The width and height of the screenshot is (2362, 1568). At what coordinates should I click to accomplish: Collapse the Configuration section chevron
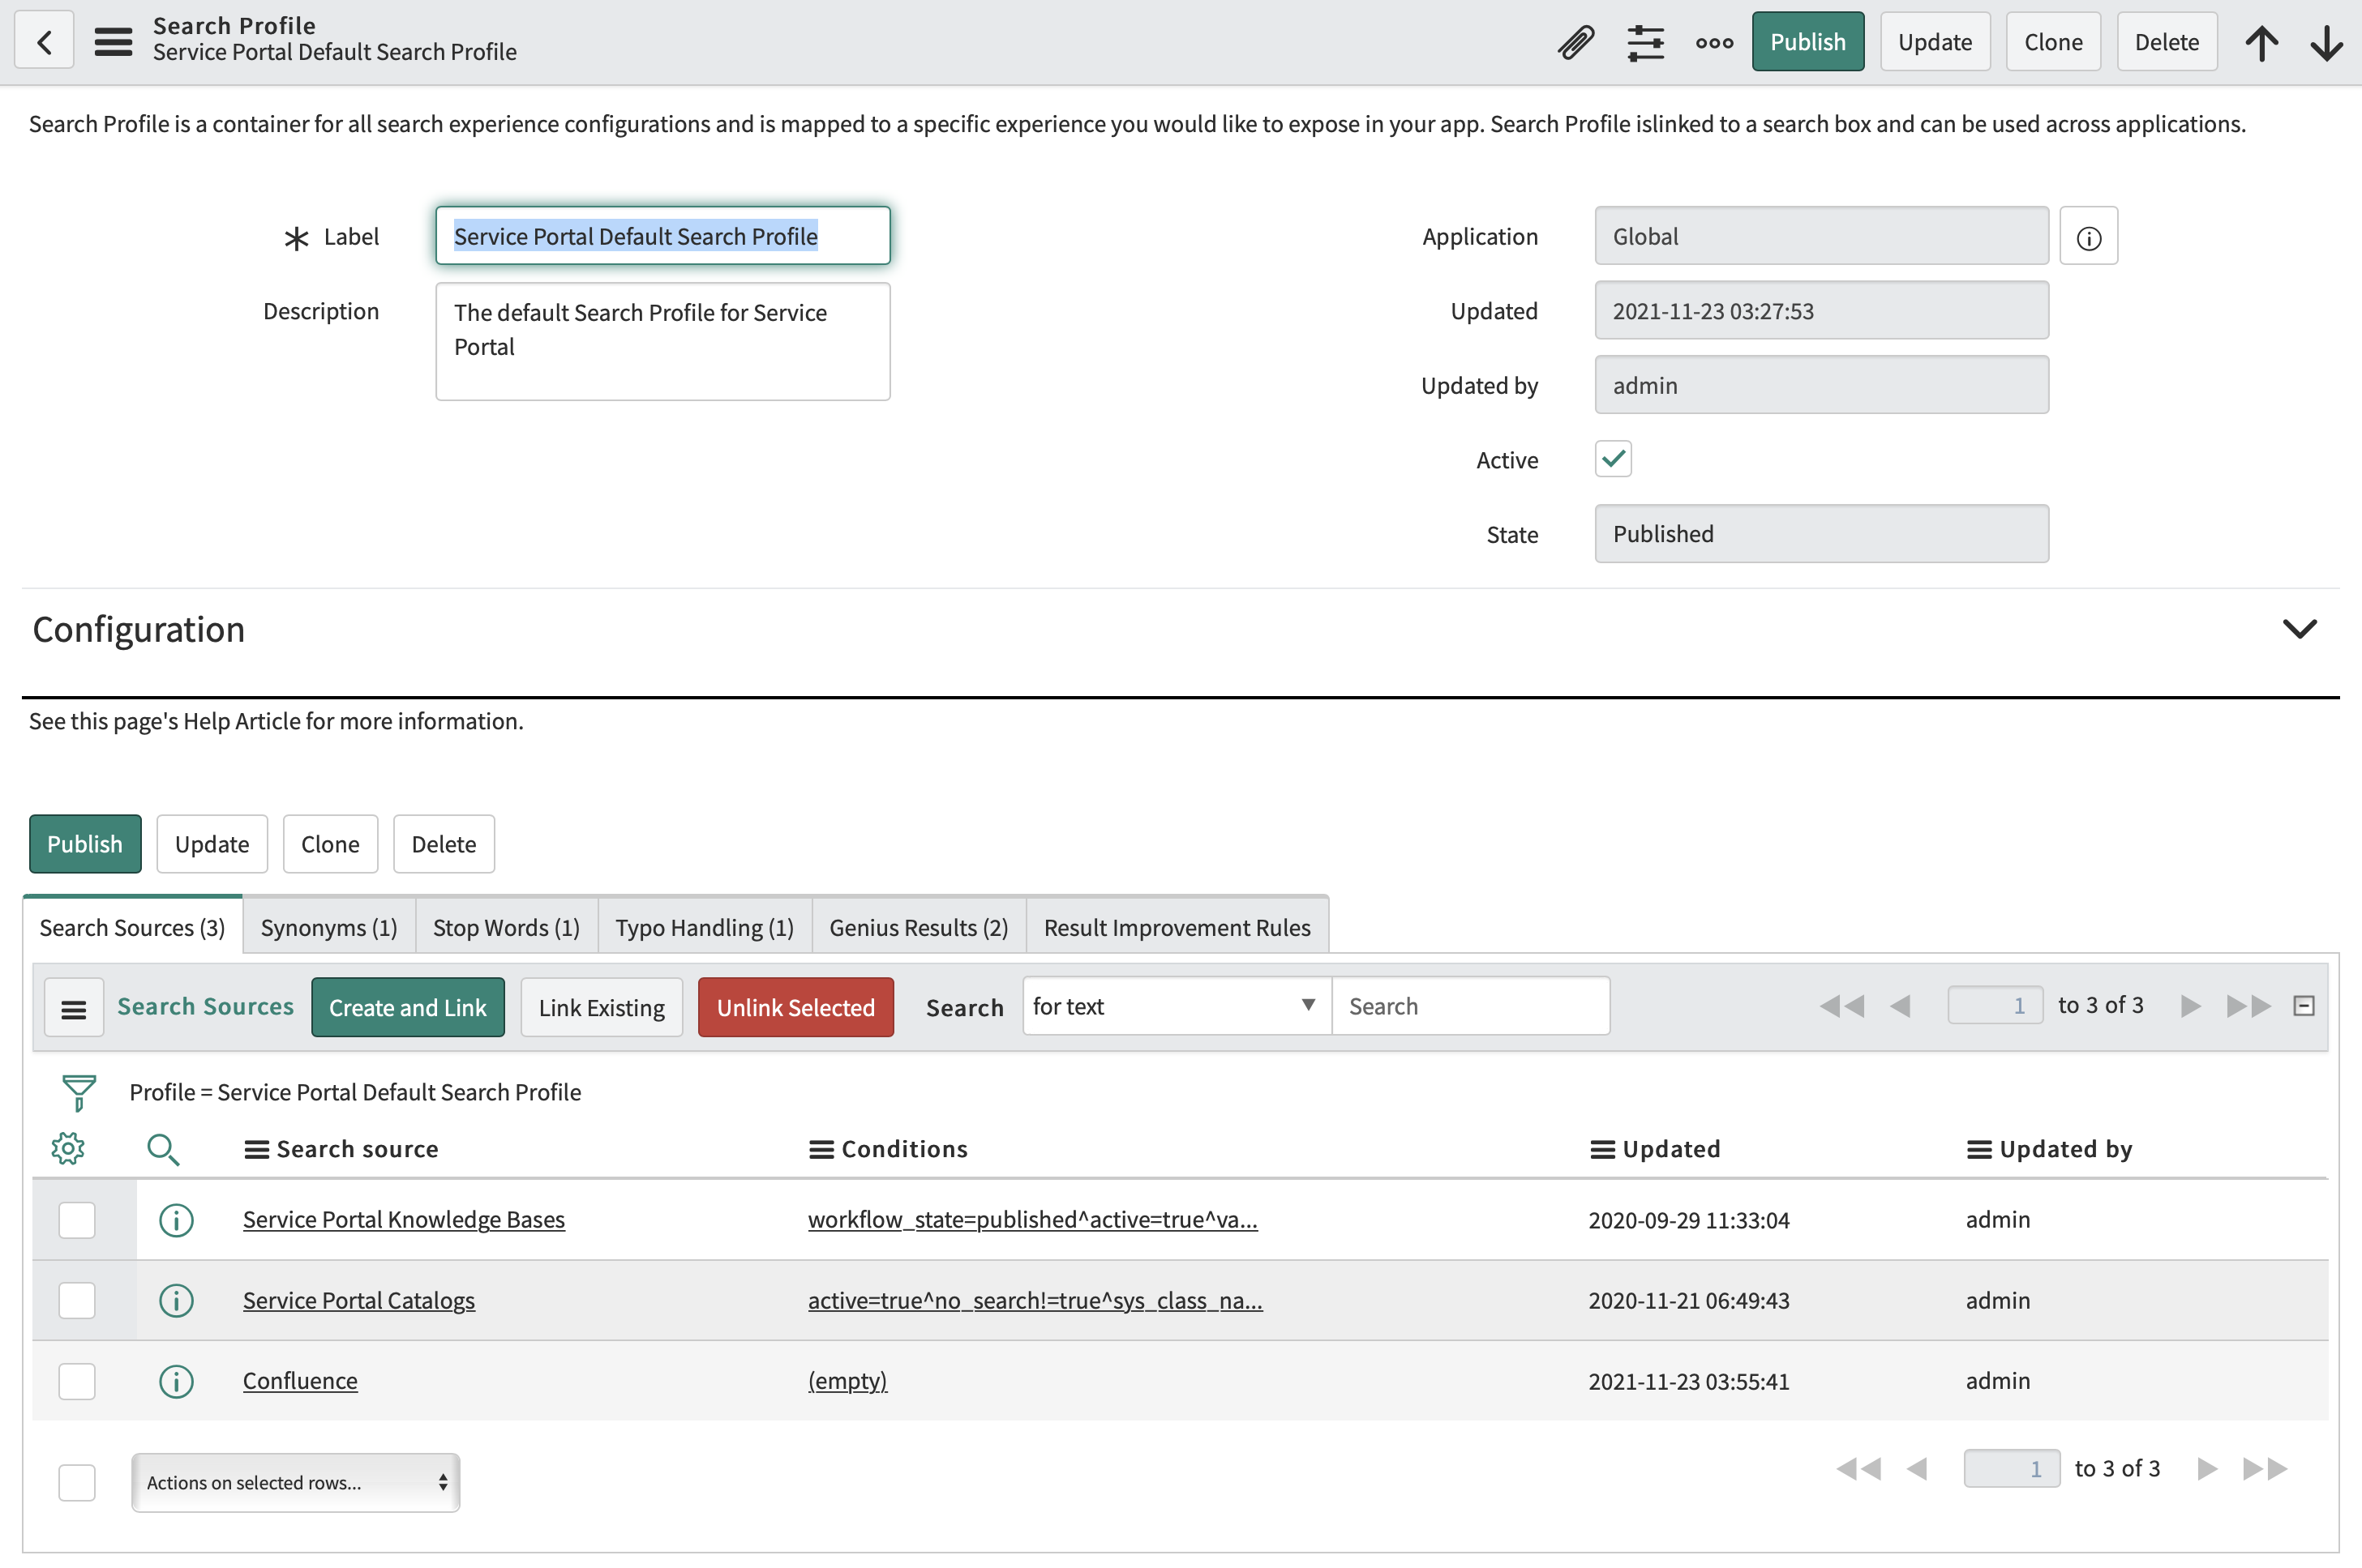click(2299, 629)
